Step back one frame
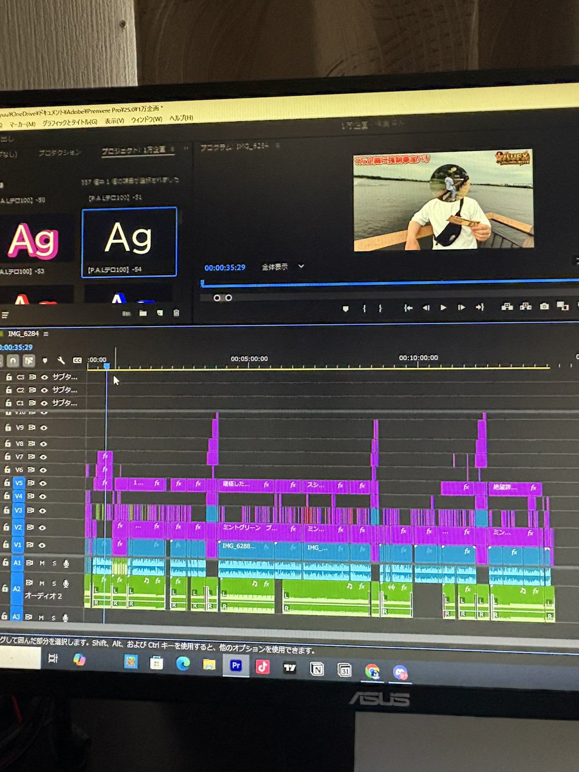This screenshot has height=772, width=579. click(x=425, y=308)
